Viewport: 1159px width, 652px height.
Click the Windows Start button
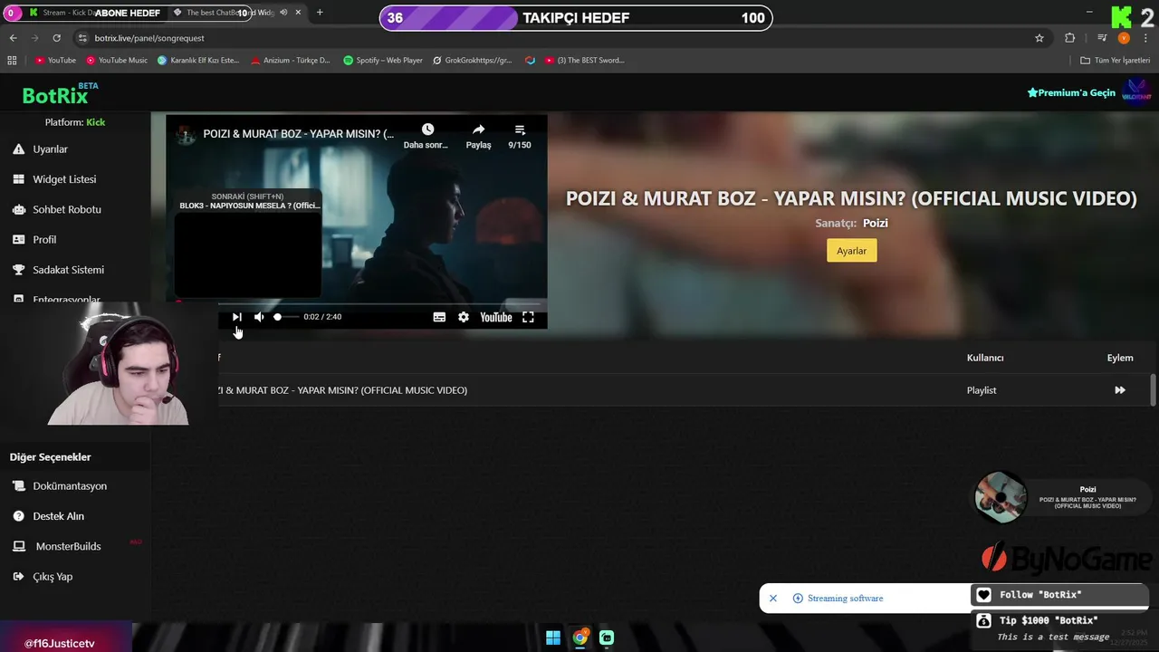click(x=553, y=638)
